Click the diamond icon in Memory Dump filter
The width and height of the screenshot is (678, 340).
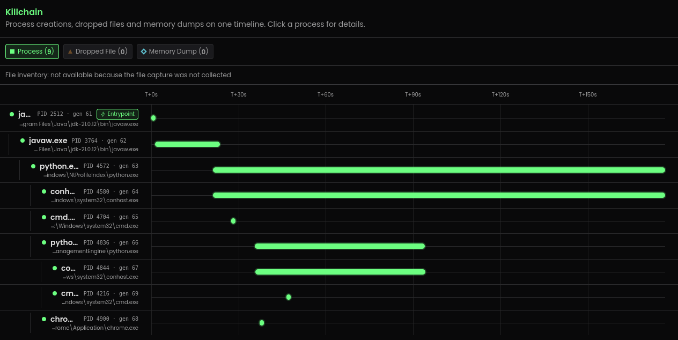144,51
